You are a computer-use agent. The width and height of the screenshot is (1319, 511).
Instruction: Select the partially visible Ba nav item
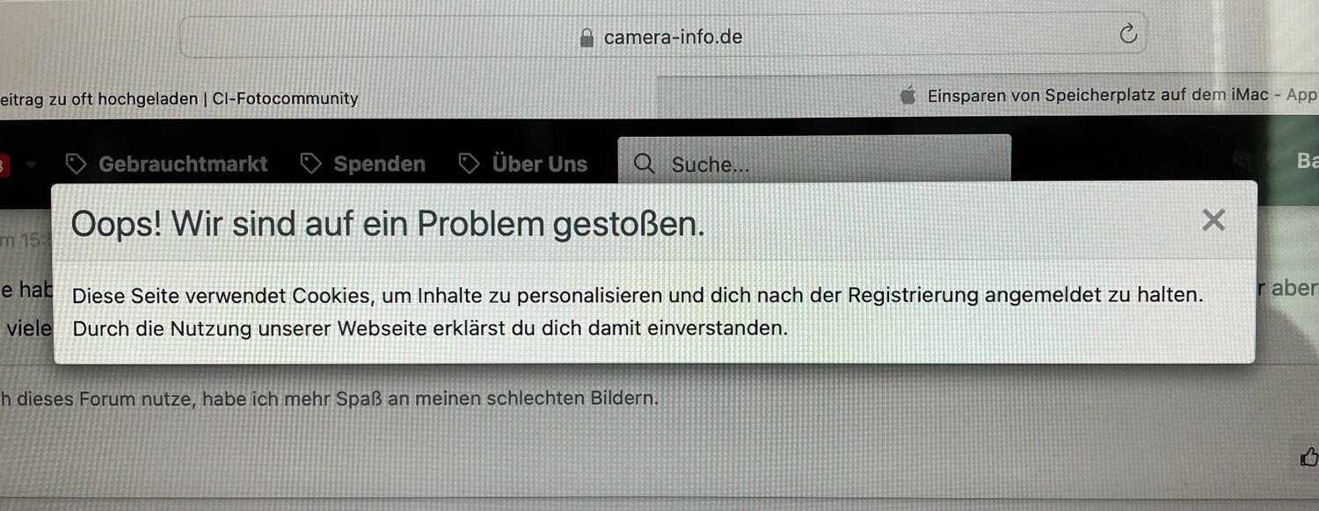(1308, 161)
